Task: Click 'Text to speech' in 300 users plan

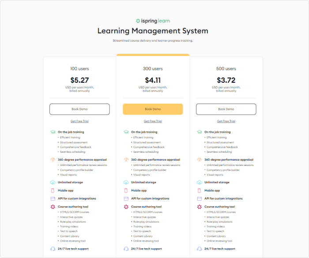Action: (142, 231)
